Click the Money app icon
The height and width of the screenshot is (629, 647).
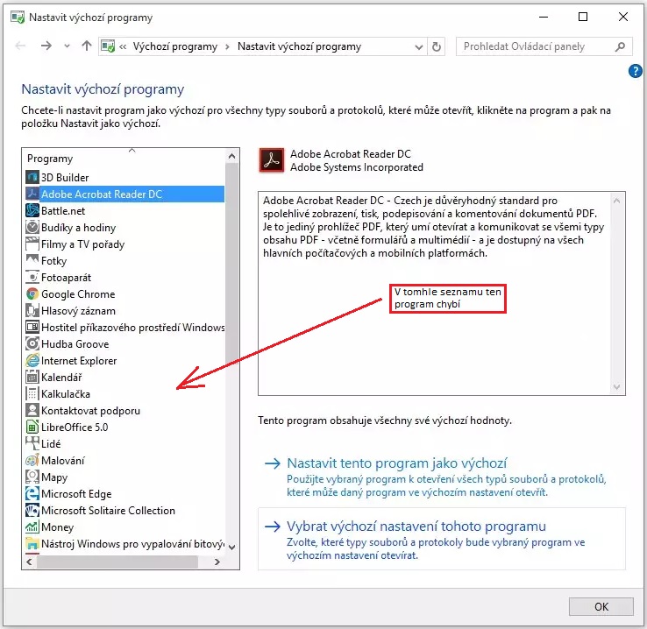pos(32,527)
